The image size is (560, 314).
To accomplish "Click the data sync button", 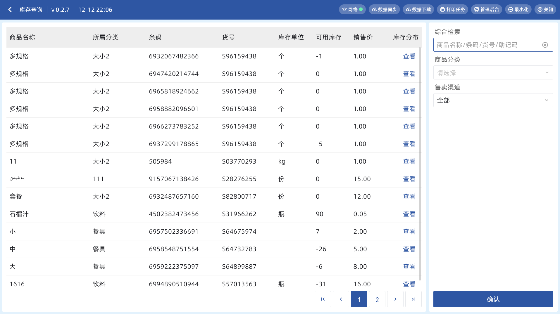I will 384,10.
